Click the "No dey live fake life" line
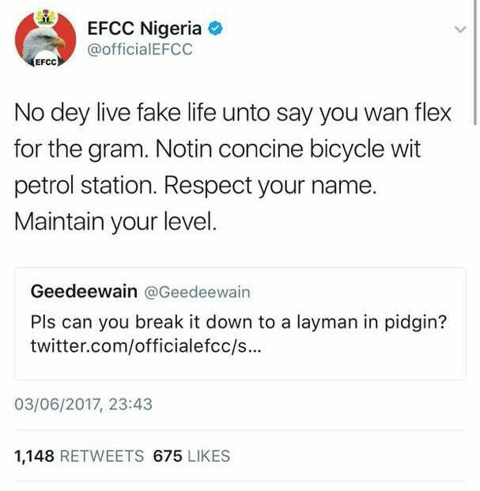The width and height of the screenshot is (480, 491). point(232,114)
